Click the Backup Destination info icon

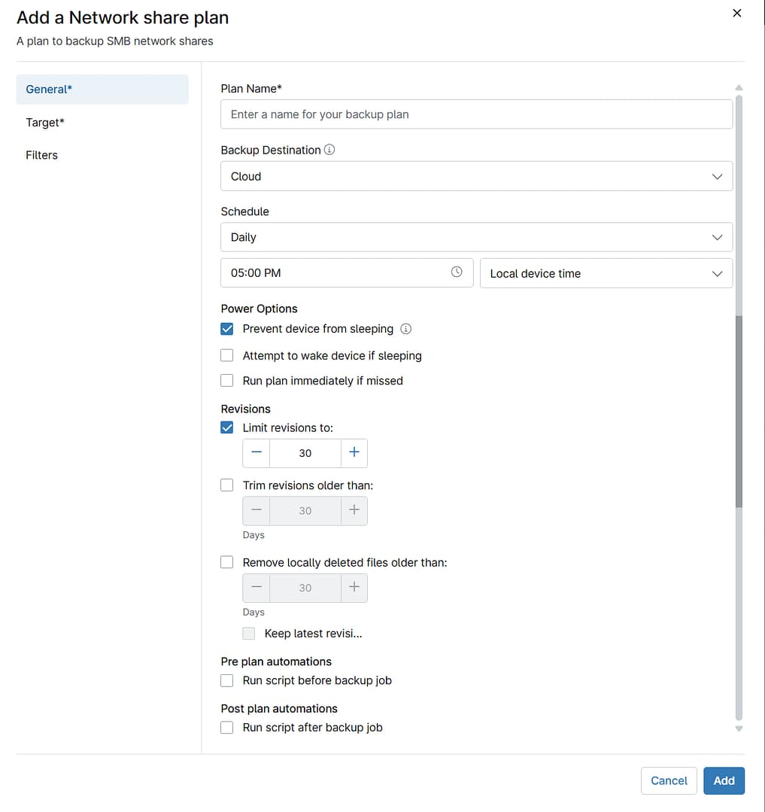click(x=329, y=150)
